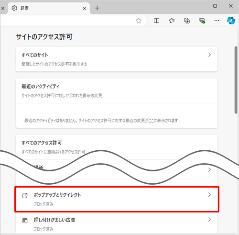This screenshot has height=235, width=239.
Task: Launch Copilot from the toolbar
Action: 231,21
